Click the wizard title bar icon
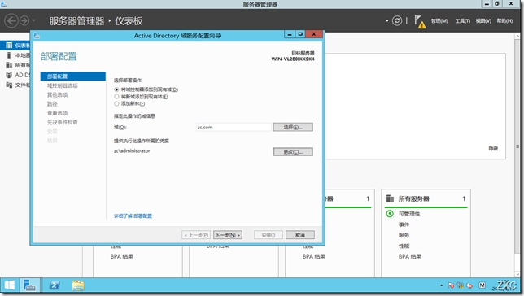This screenshot has width=524, height=296. pyautogui.click(x=37, y=36)
